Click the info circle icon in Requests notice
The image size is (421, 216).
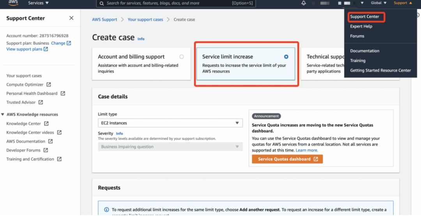tap(106, 209)
